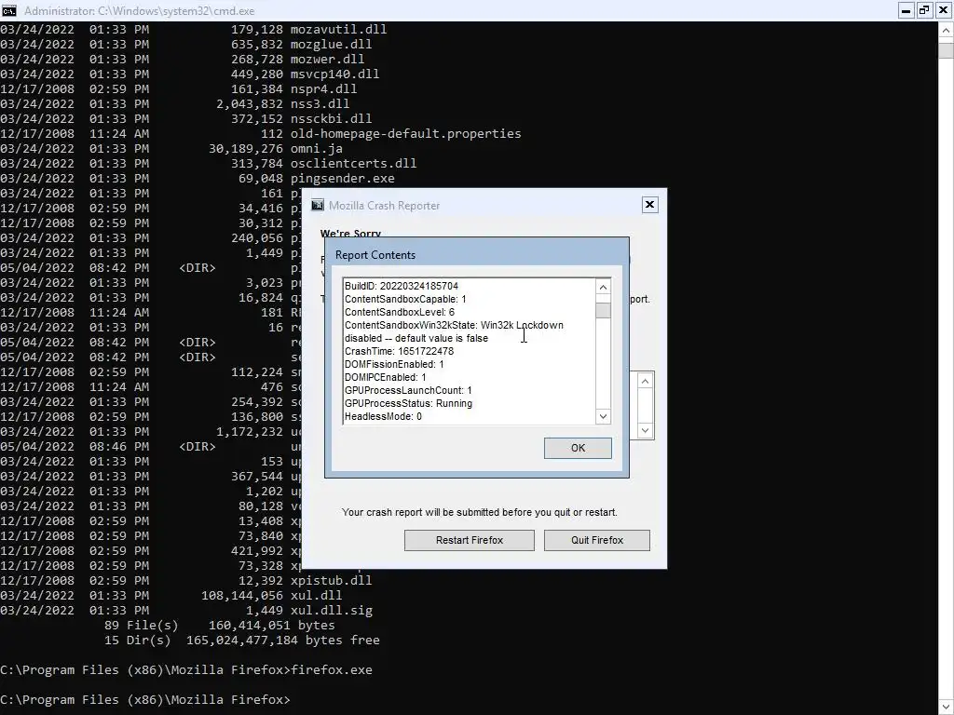Close the cmd.exe window
Screen dimensions: 954x715
(943, 10)
